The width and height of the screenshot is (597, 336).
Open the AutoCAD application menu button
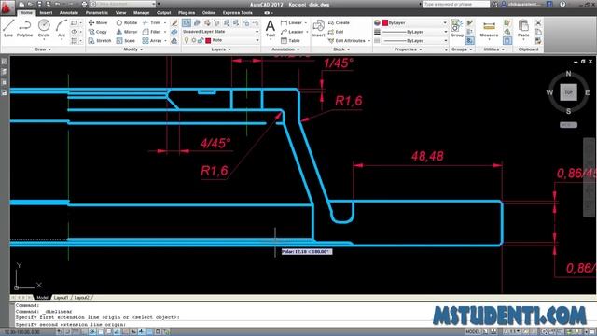[7, 7]
